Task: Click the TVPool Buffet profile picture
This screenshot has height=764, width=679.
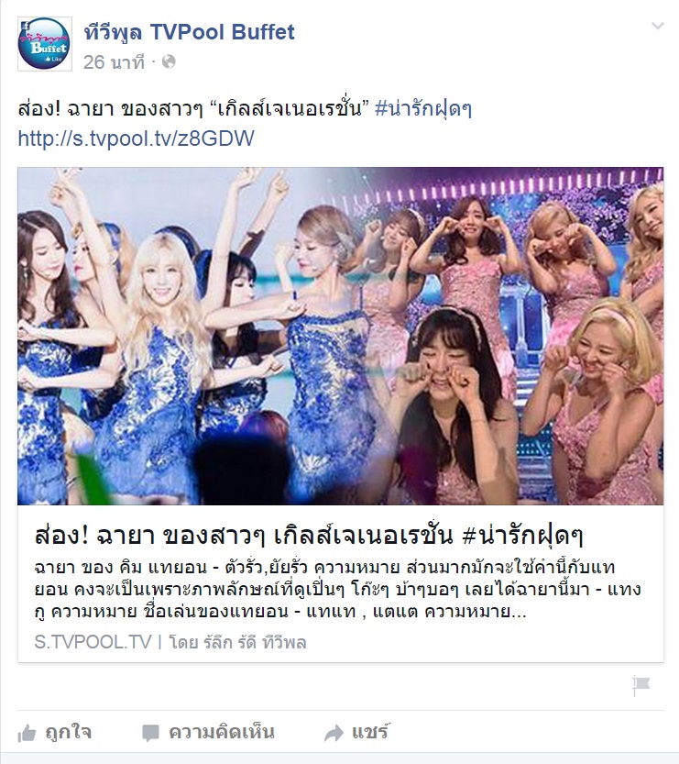Action: coord(45,44)
